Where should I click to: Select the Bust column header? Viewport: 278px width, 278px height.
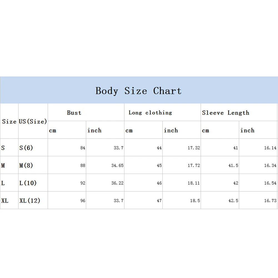pos(74,112)
